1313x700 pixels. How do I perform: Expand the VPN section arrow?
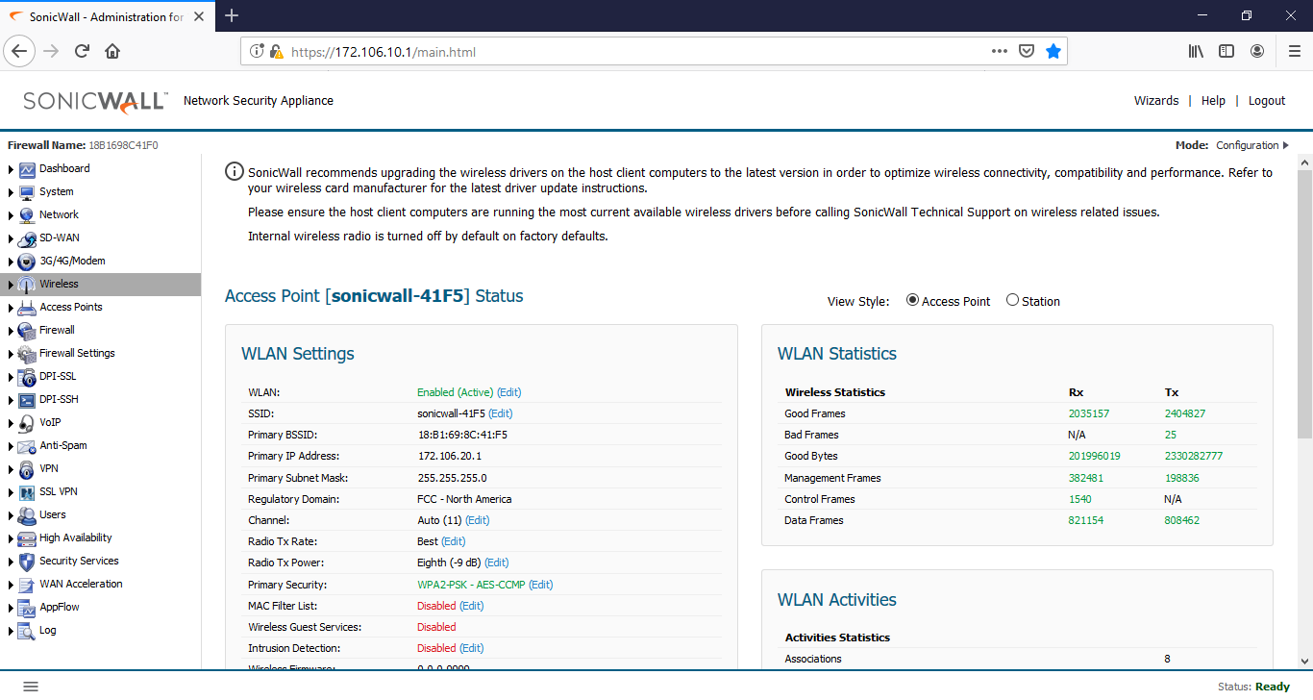click(x=11, y=469)
